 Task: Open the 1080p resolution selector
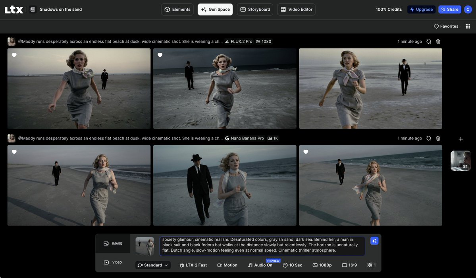322,265
